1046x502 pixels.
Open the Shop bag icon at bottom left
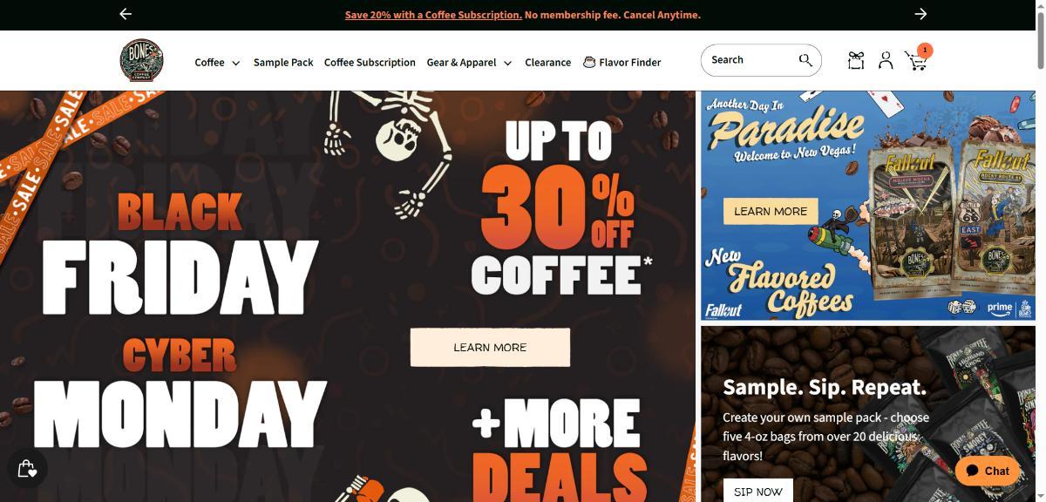point(27,469)
